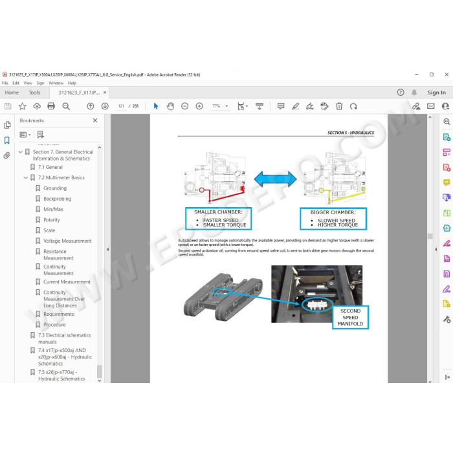Open the Window menu
Screen dimensions: 453x453
pos(56,83)
